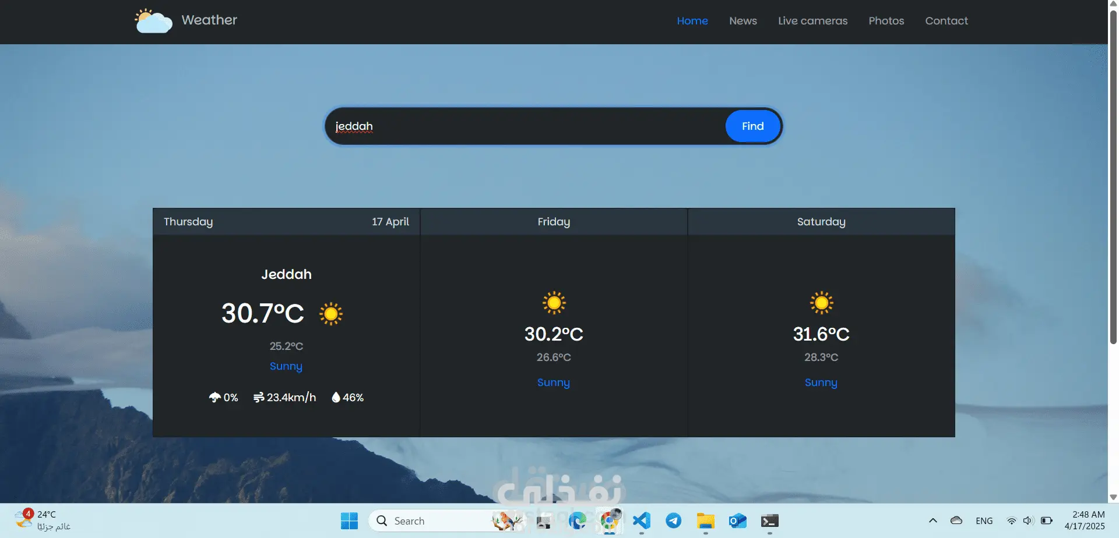Click the Friday day header
The image size is (1119, 538).
[554, 222]
